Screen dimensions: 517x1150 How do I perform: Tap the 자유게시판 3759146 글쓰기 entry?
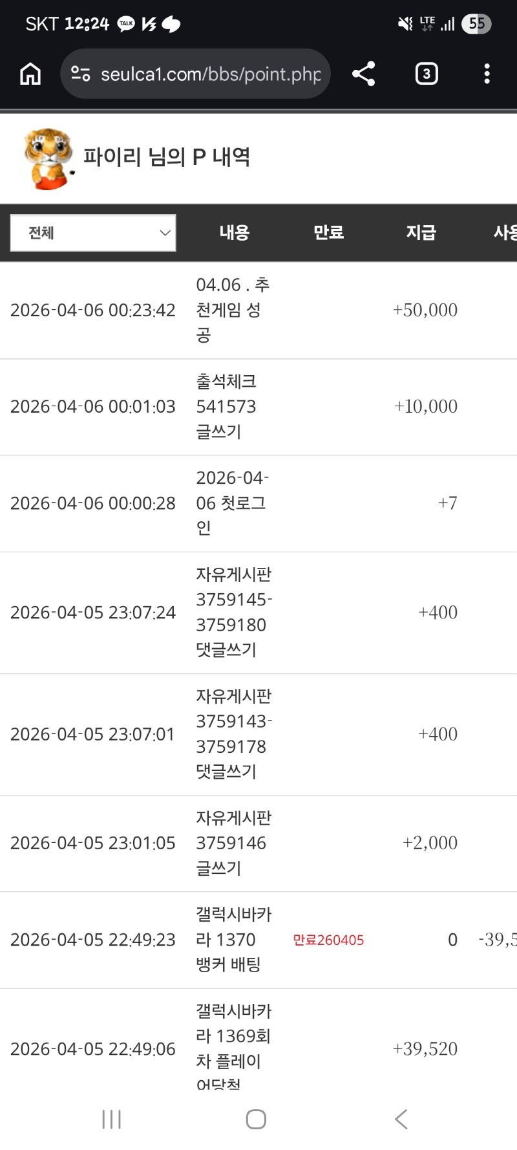pyautogui.click(x=233, y=843)
